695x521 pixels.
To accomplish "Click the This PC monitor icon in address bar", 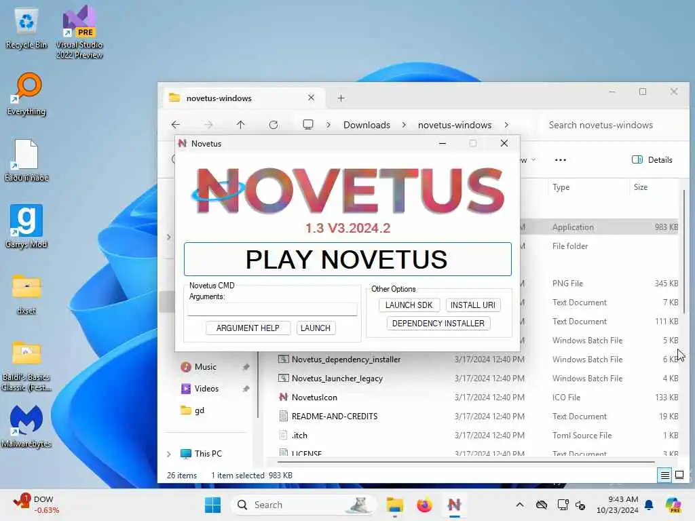I will coord(308,125).
